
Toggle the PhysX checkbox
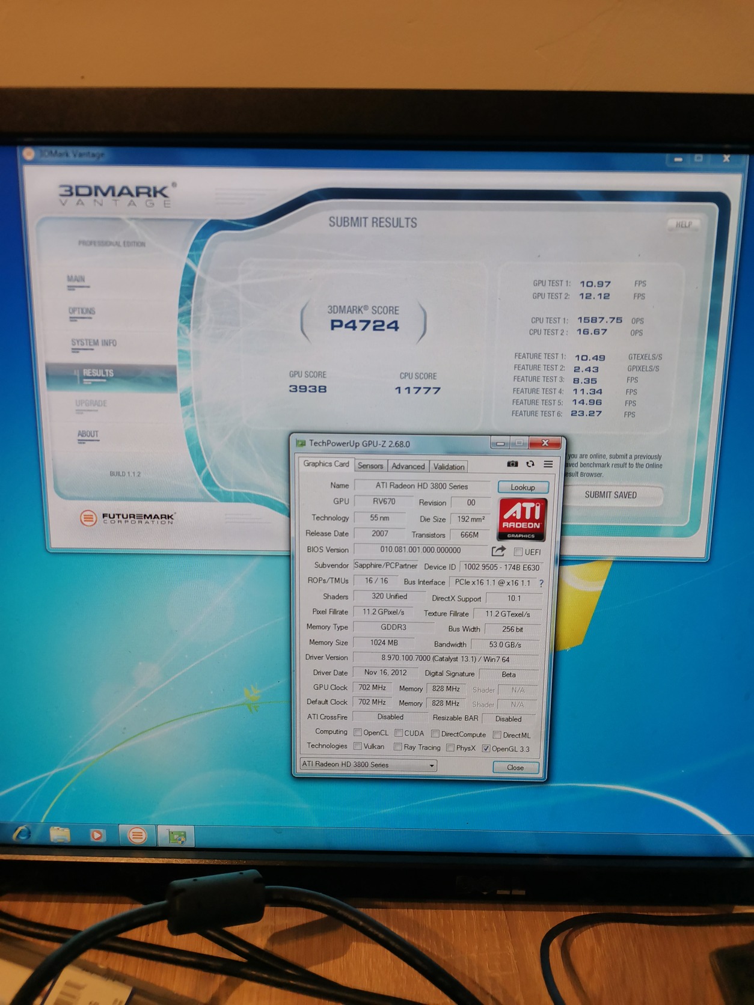click(450, 748)
